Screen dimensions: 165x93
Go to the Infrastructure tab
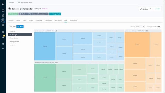[73, 20]
